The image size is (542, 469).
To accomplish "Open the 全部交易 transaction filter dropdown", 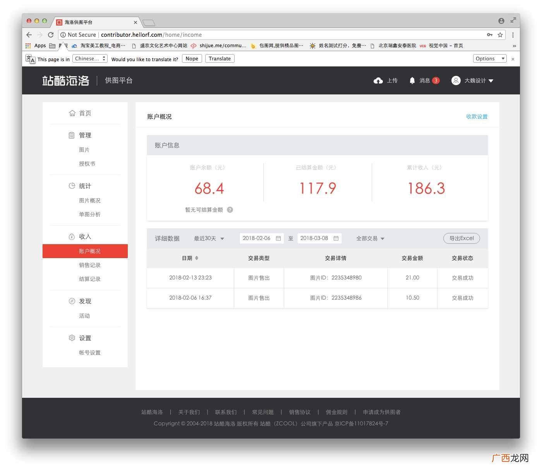I will 370,238.
